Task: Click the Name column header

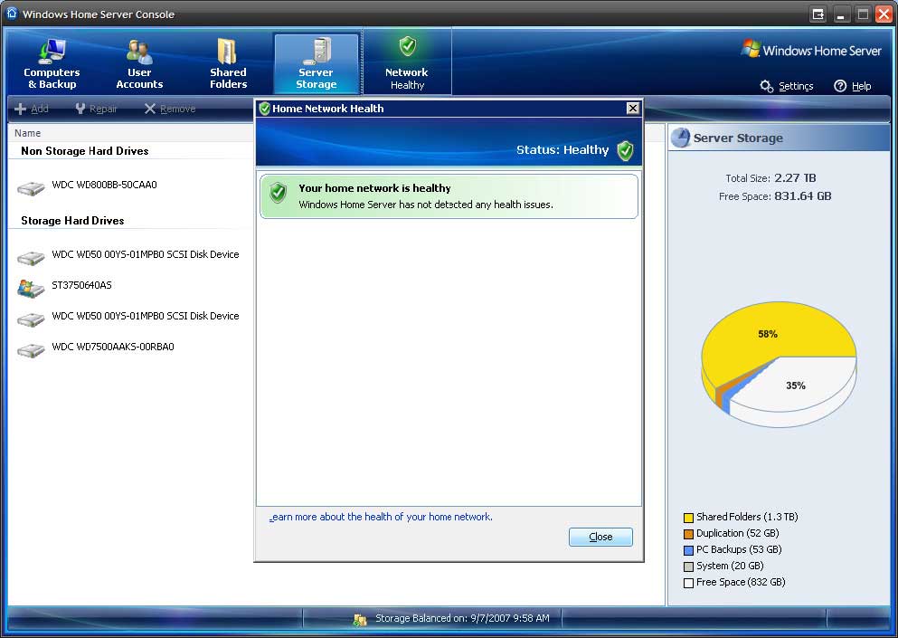Action: click(27, 132)
